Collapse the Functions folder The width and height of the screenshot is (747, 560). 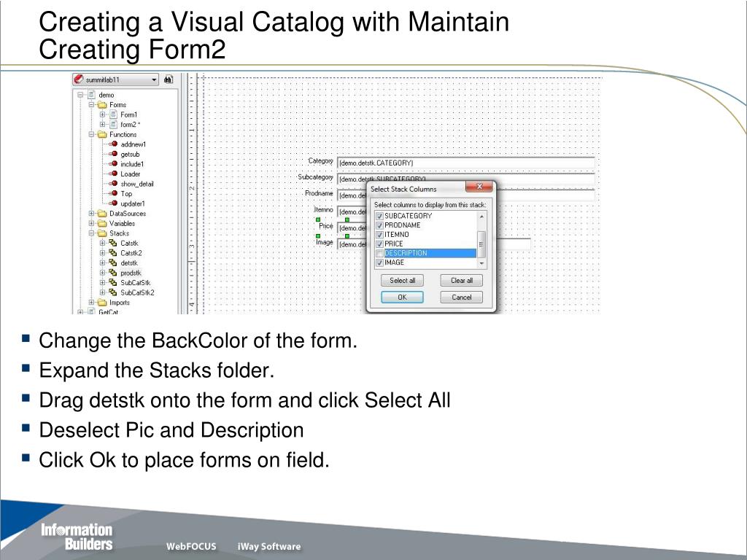coord(91,134)
